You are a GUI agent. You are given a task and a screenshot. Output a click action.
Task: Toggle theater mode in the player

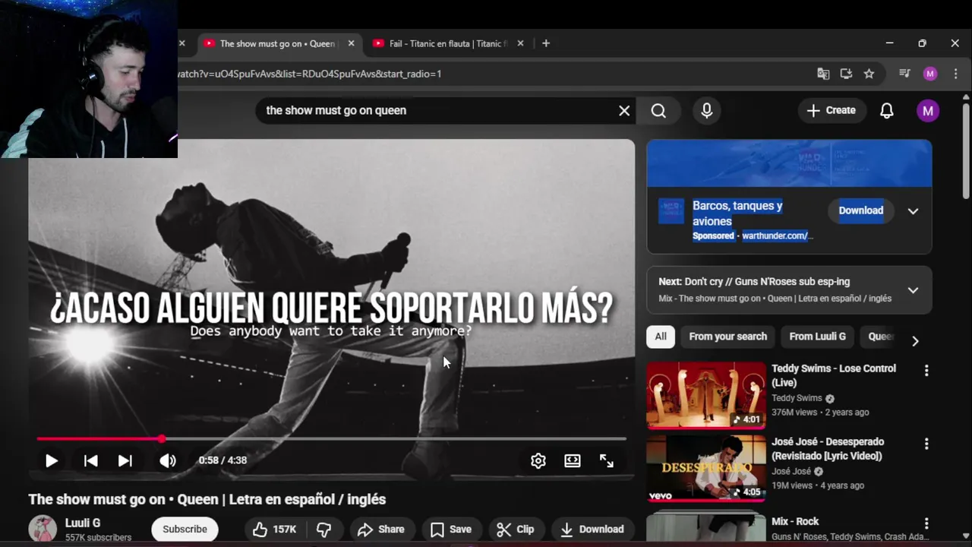pos(573,460)
